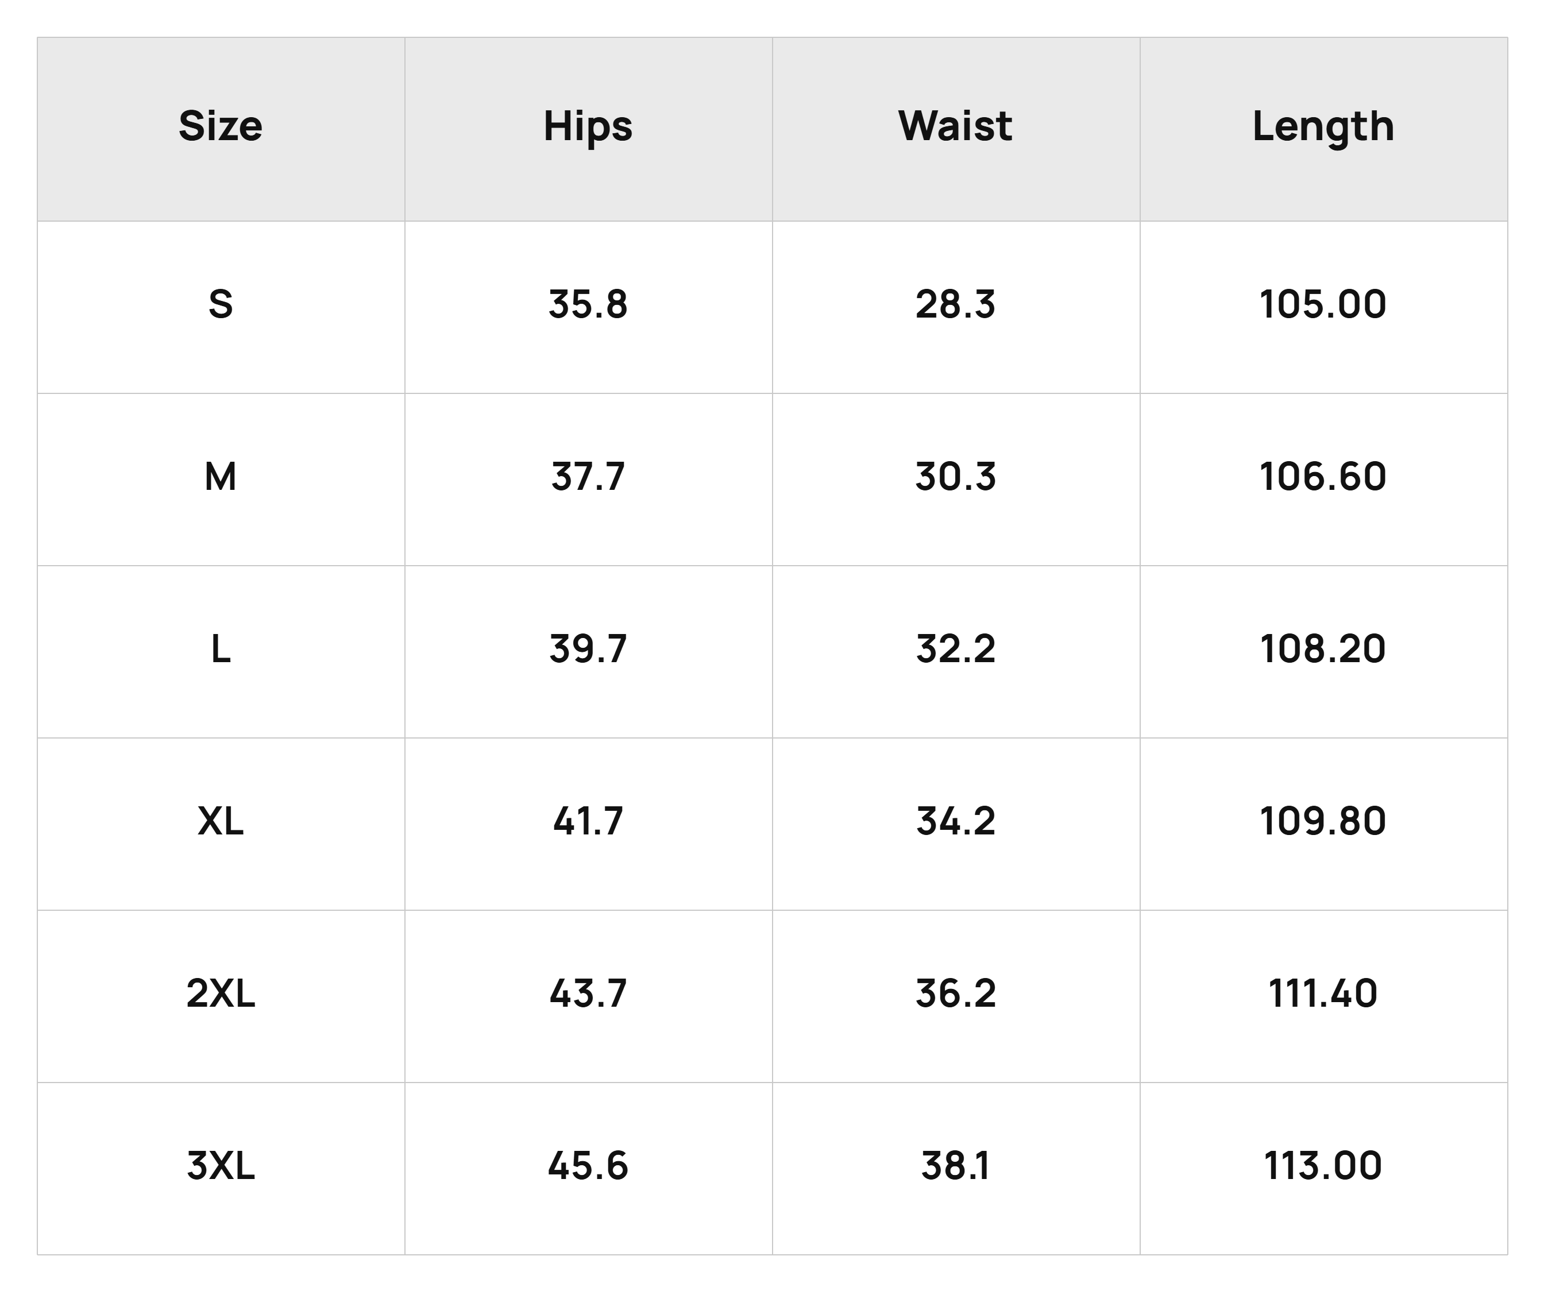Click length value 111.40
Viewport: 1544px width, 1291px height.
(1323, 994)
